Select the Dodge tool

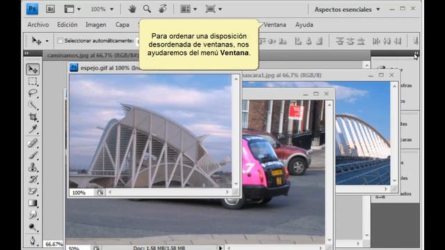tap(33, 227)
